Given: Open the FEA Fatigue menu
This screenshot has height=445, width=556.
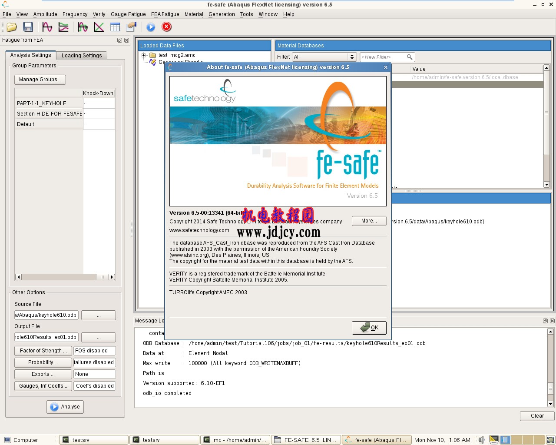Looking at the screenshot, I should pyautogui.click(x=165, y=14).
